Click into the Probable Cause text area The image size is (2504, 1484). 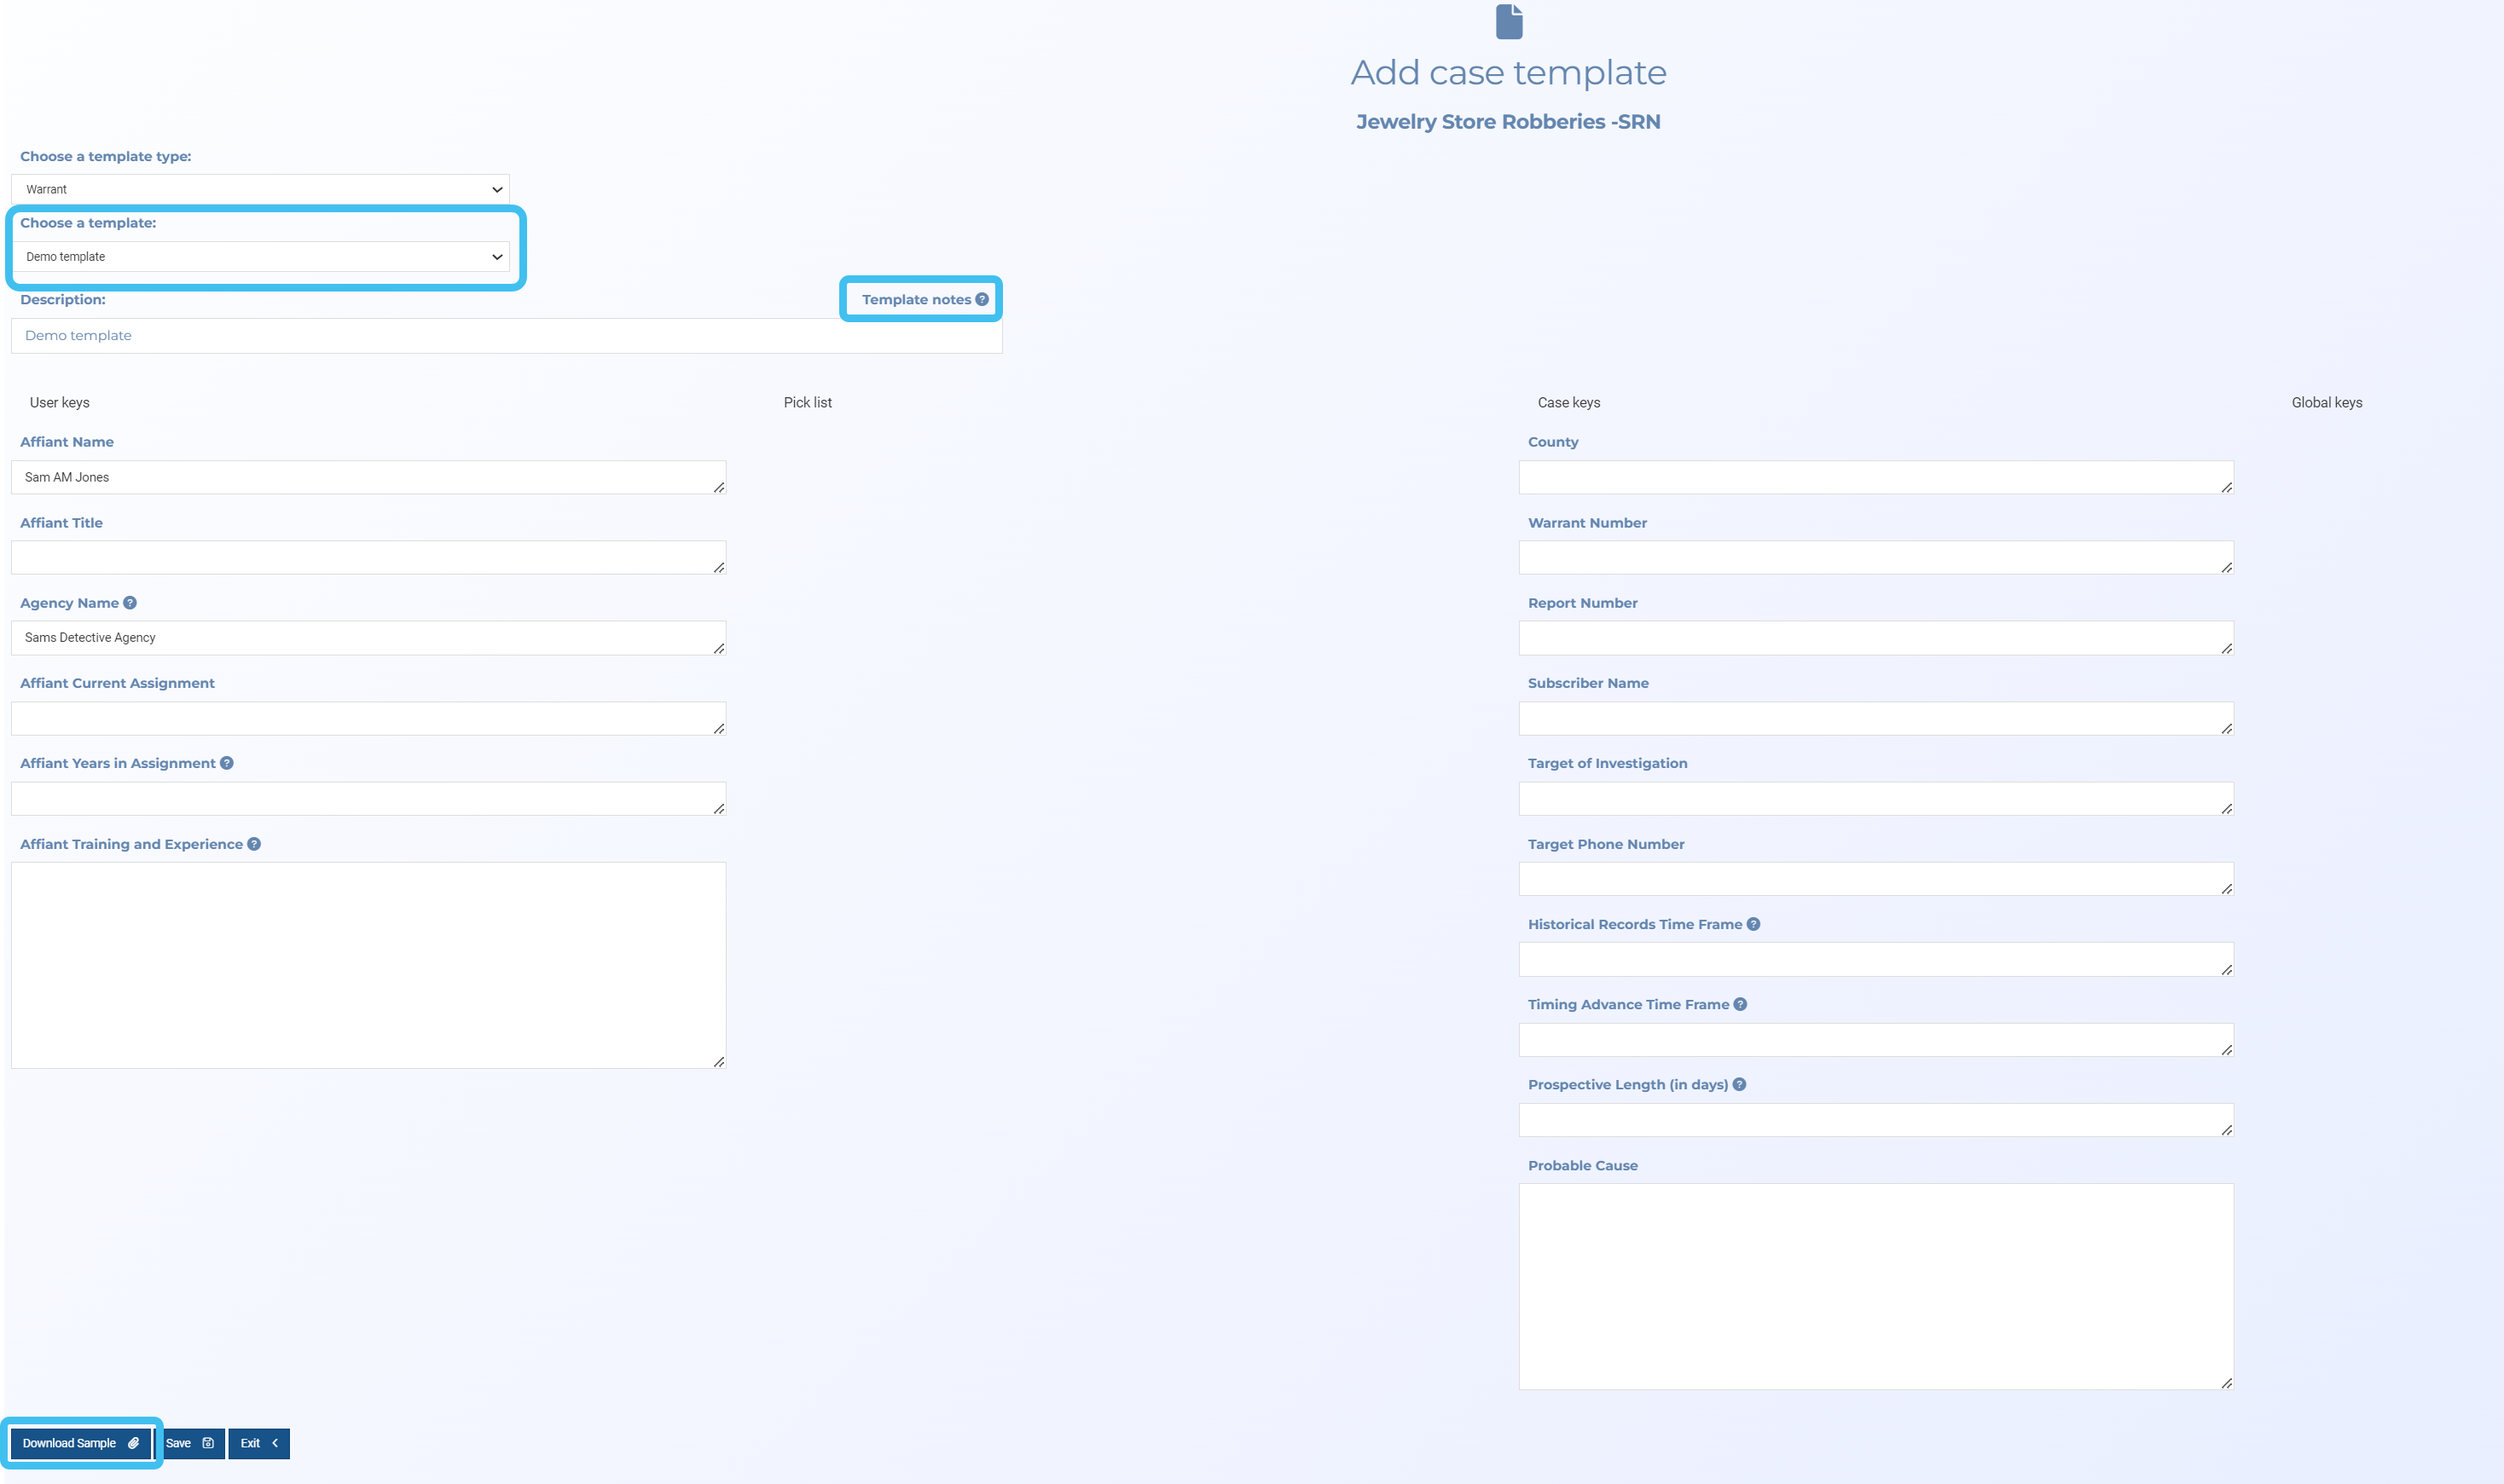[x=1875, y=1286]
